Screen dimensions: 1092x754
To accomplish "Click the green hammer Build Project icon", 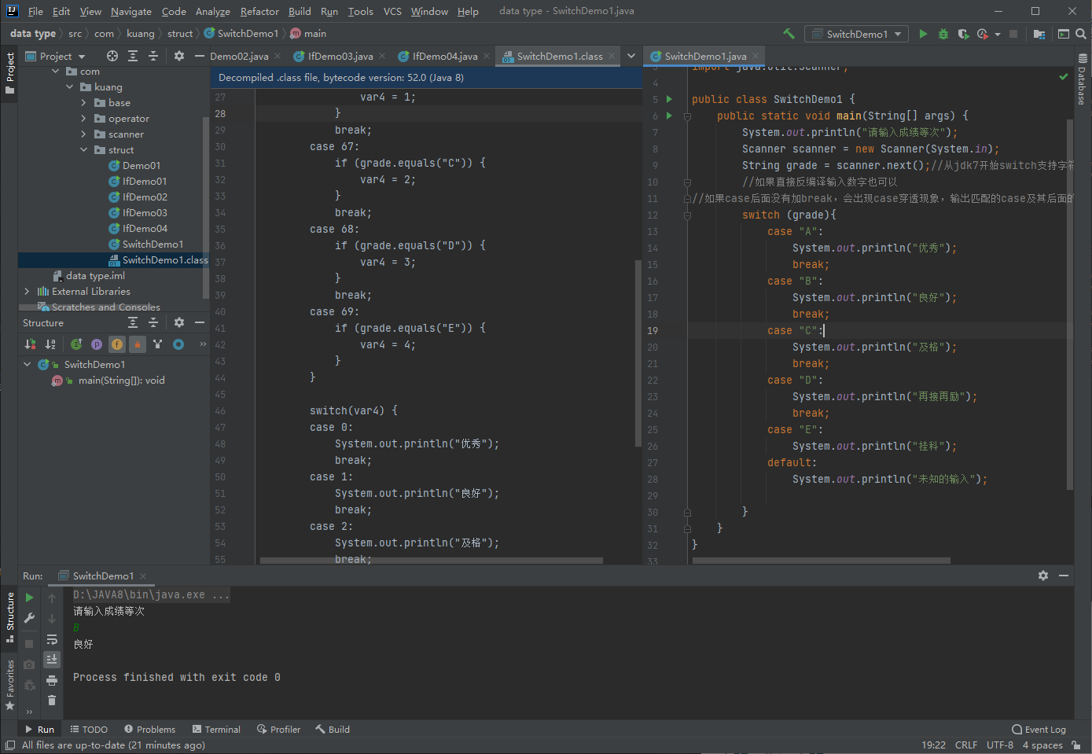I will pos(789,34).
